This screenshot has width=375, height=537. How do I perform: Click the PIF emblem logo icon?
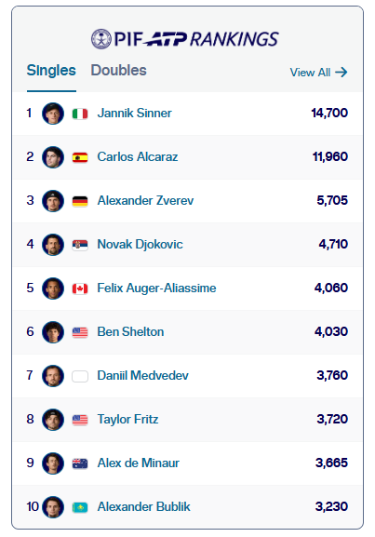click(x=101, y=39)
